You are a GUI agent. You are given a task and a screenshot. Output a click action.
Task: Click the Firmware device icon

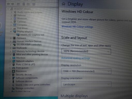(x=14, y=38)
